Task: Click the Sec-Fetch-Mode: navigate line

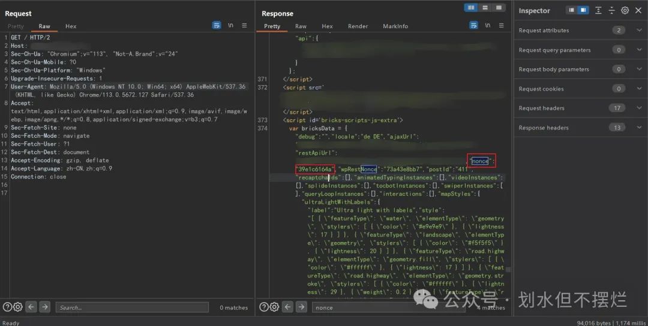Action: coord(50,136)
